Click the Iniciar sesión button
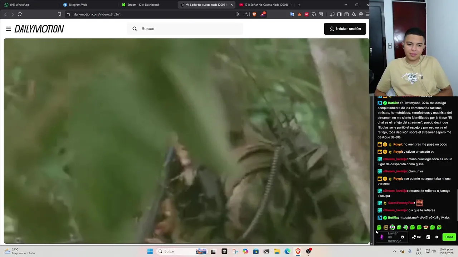 pos(345,29)
